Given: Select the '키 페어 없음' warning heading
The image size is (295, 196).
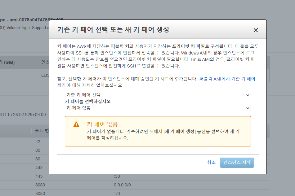Looking at the screenshot, I should coord(102,124).
